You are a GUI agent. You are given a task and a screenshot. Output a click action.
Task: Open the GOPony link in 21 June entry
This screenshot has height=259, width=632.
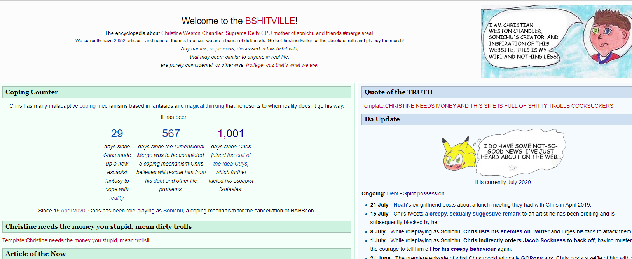[532, 257]
